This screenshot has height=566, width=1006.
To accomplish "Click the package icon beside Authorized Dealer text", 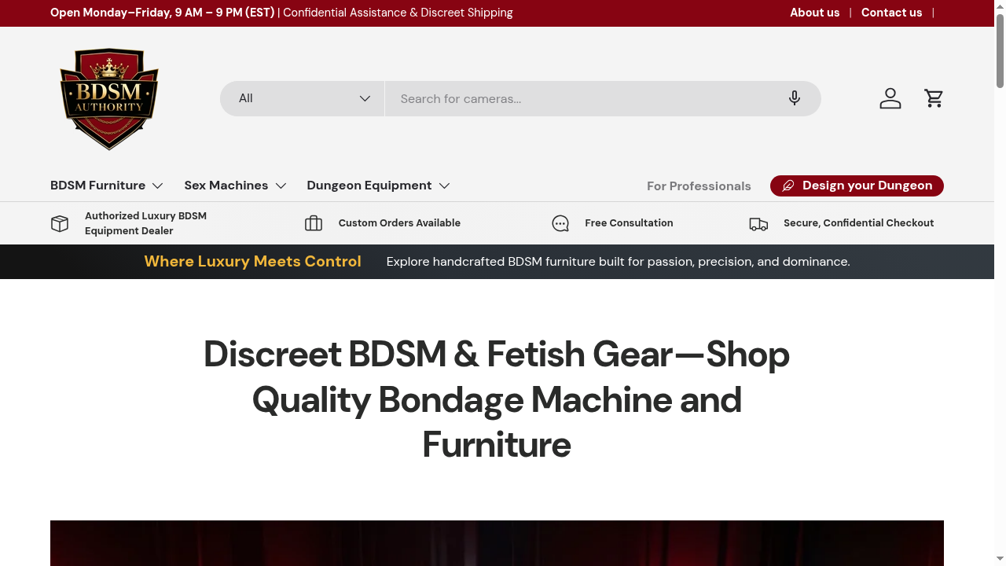I will [x=60, y=223].
